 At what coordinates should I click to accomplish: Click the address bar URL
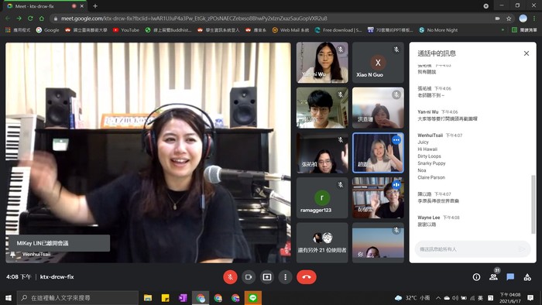[194, 19]
